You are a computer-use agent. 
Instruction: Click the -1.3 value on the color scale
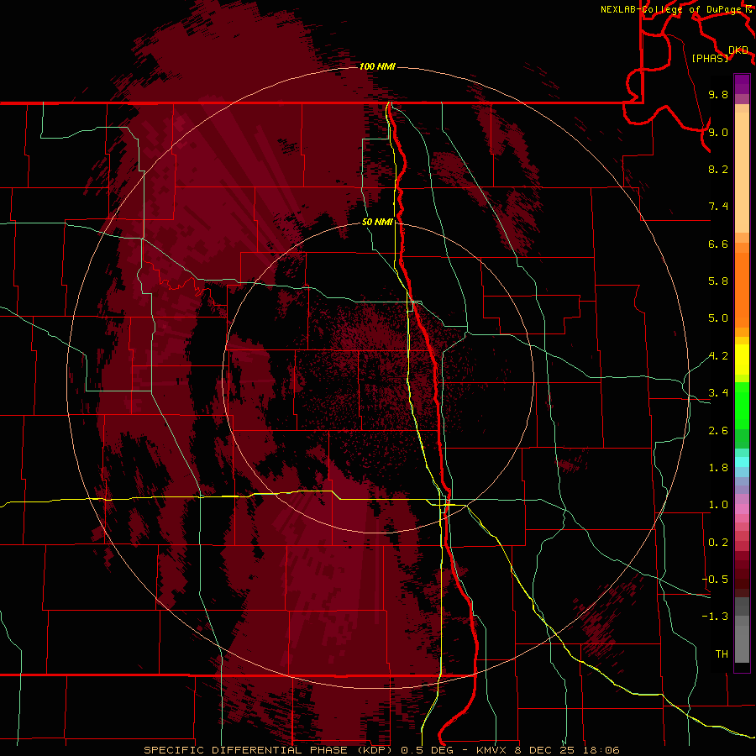(715, 617)
